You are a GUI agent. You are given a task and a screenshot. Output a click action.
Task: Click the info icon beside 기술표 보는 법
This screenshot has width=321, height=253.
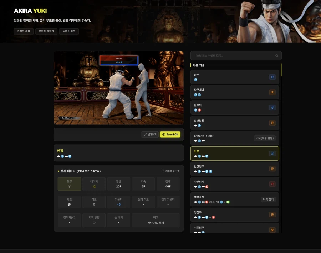[x=163, y=171]
